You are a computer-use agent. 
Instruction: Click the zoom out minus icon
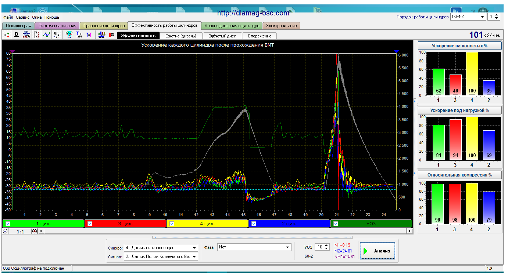point(5,231)
